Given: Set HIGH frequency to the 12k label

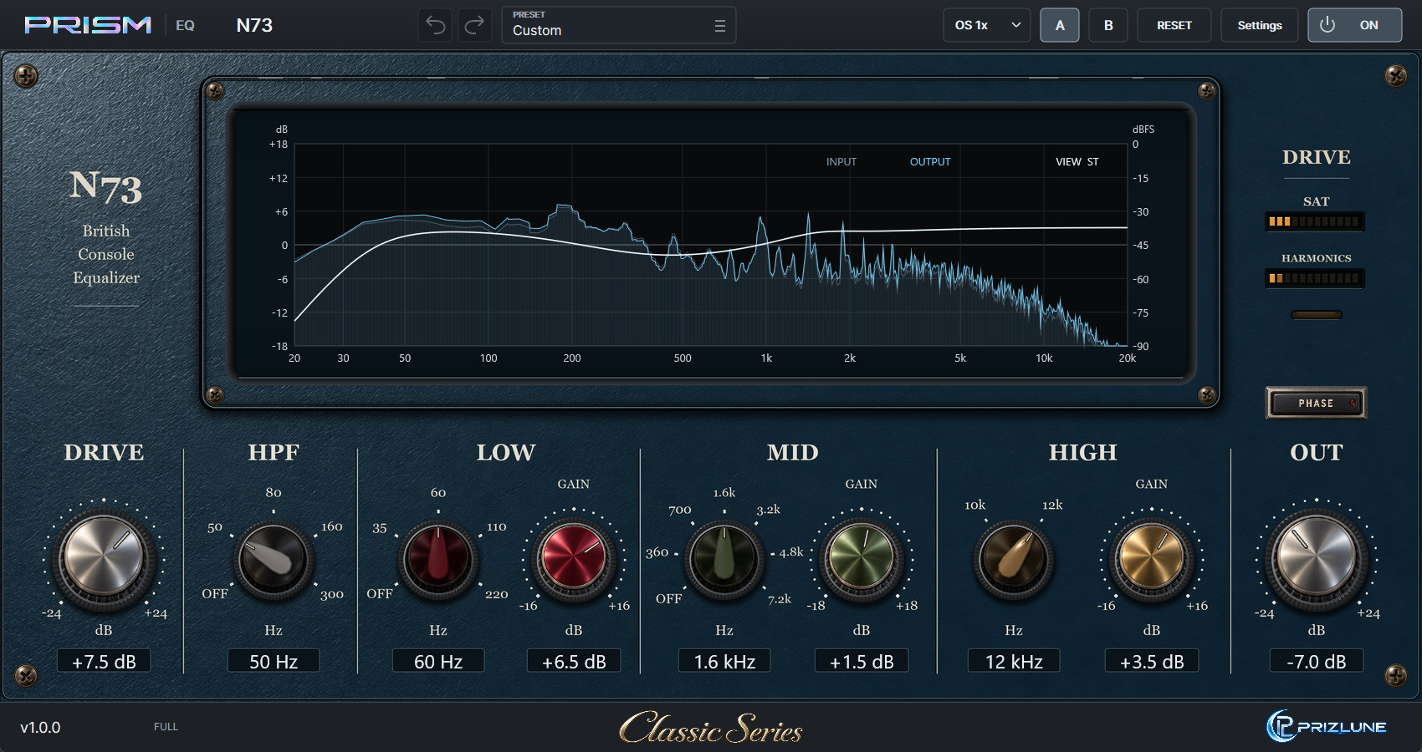Looking at the screenshot, I should click(x=1052, y=505).
